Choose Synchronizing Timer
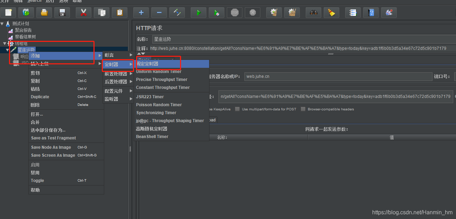The width and height of the screenshot is (456, 219). pyautogui.click(x=172, y=113)
